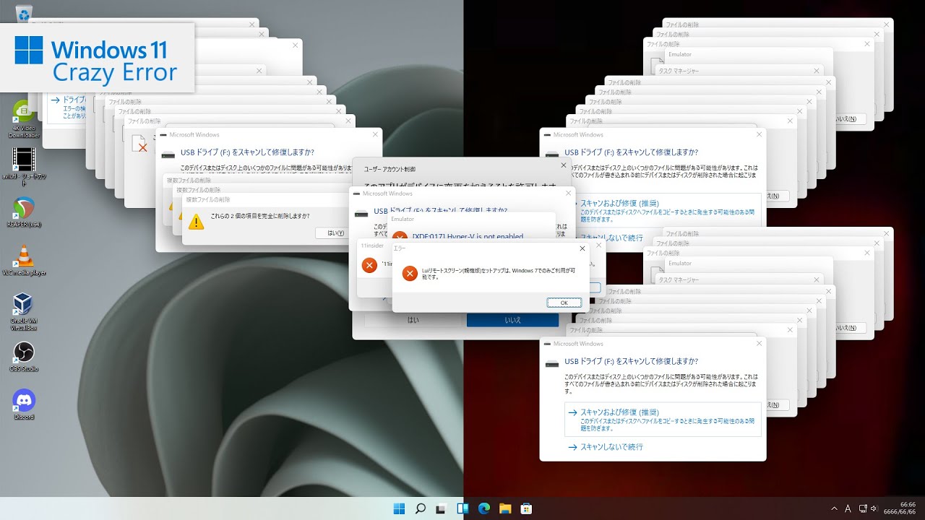Viewport: 925px width, 520px height.
Task: Open REAPER (x64) desktop shortcut
Action: [23, 213]
